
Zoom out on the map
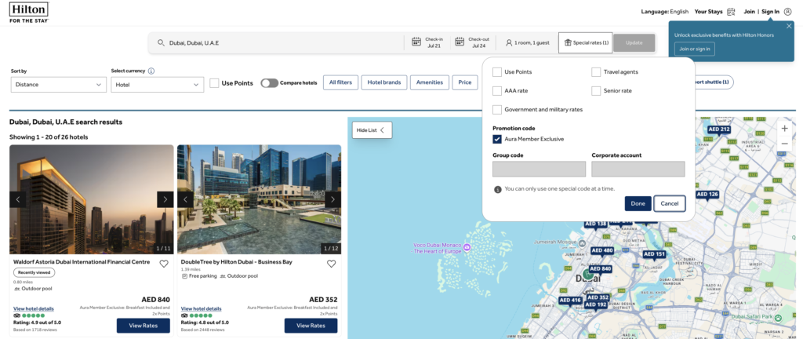[784, 144]
